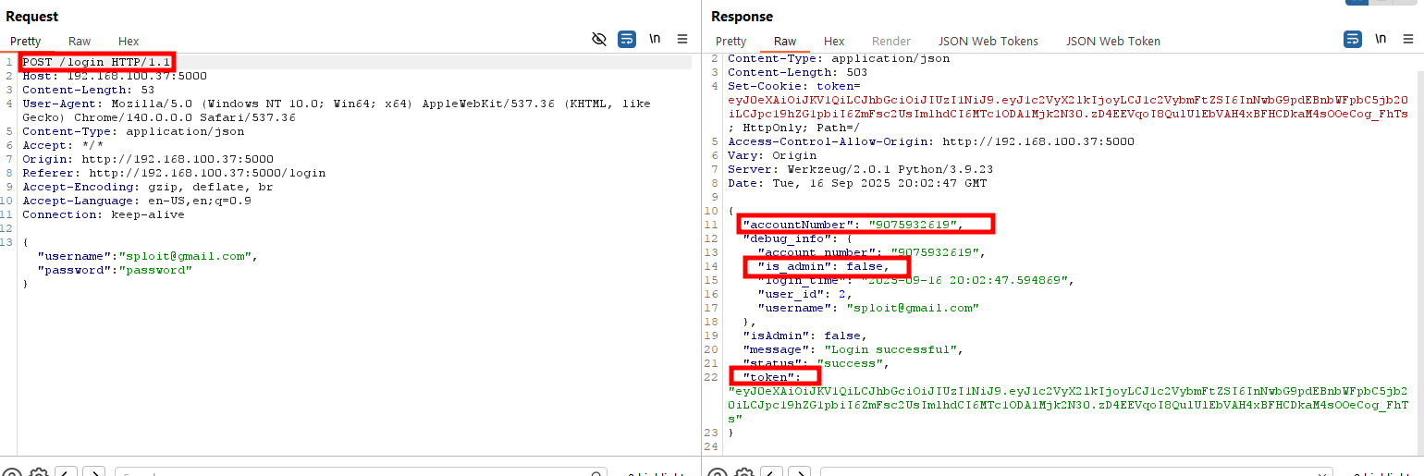Switch Request view to Hex tab

(x=129, y=41)
